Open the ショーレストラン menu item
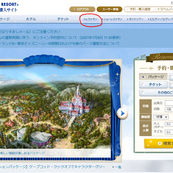The image size is (173, 173). [x=112, y=19]
